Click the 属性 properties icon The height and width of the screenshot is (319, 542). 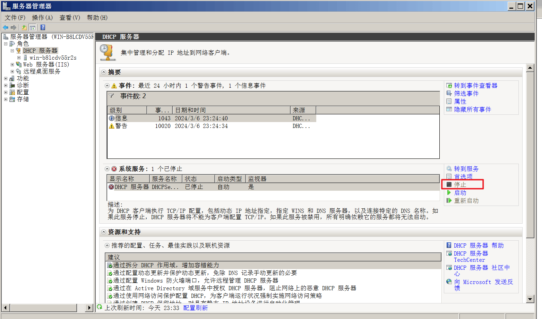(449, 102)
